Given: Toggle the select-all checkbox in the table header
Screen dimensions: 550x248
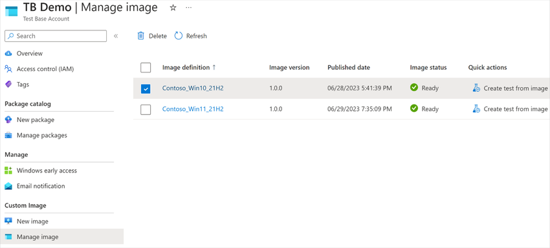Looking at the screenshot, I should tap(146, 68).
